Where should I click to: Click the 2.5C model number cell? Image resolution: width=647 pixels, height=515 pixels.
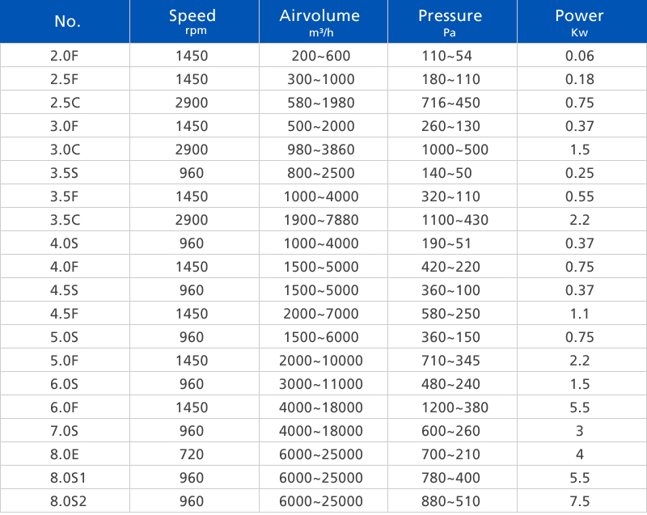65,103
